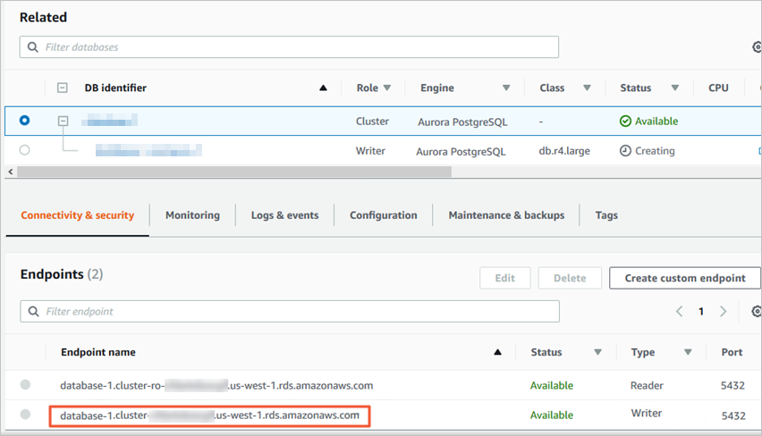Open the Engine column sort dropdown

coord(506,88)
